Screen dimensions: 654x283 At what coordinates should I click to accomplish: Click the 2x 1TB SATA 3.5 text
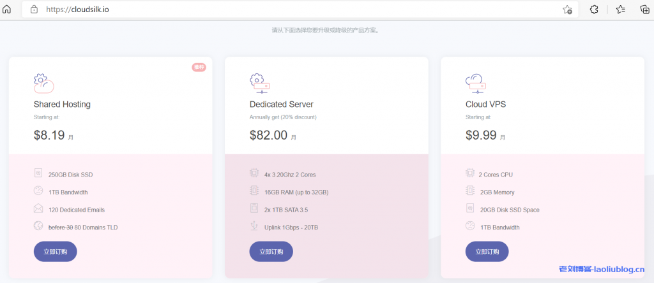tap(286, 210)
